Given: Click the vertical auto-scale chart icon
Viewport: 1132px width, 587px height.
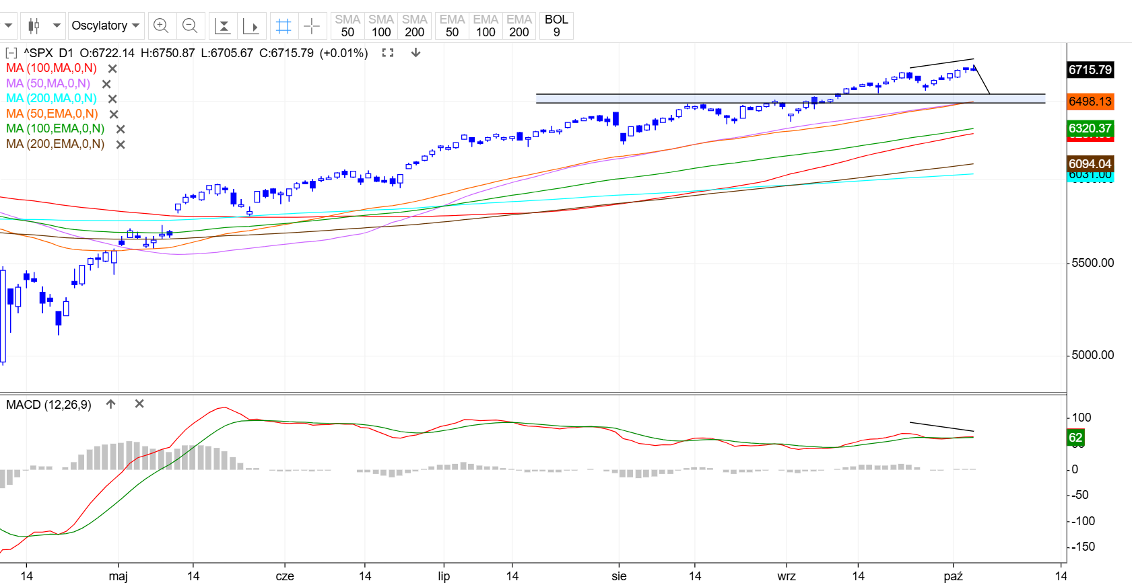Looking at the screenshot, I should [222, 26].
